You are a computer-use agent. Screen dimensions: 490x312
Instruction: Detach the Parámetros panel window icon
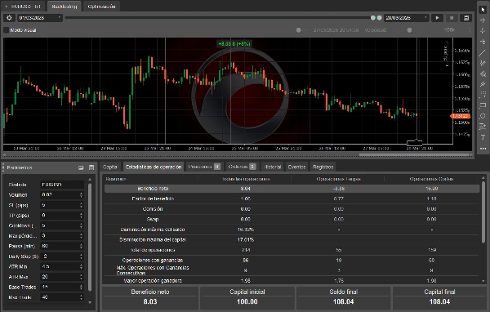click(81, 167)
